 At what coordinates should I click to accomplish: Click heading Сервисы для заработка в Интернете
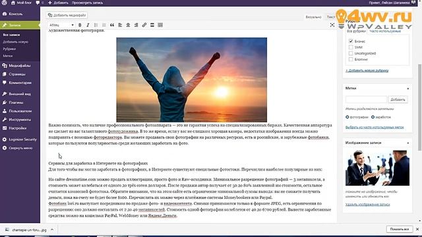tap(98, 163)
